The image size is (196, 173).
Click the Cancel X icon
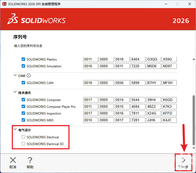point(13,160)
